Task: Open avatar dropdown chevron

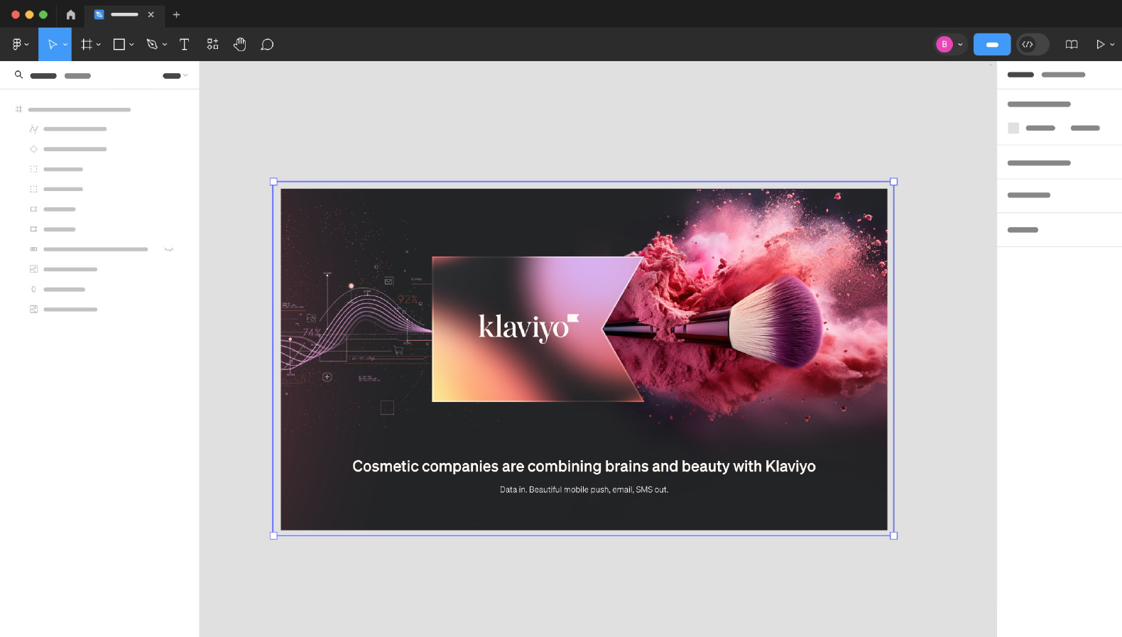Action: tap(960, 45)
